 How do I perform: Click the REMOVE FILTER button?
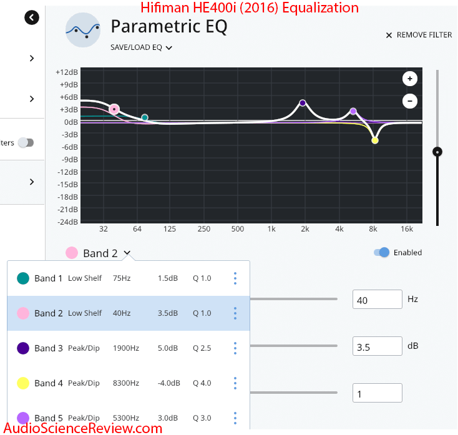tap(419, 35)
